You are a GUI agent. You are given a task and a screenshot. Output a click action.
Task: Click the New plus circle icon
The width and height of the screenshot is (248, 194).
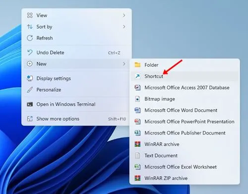30,64
